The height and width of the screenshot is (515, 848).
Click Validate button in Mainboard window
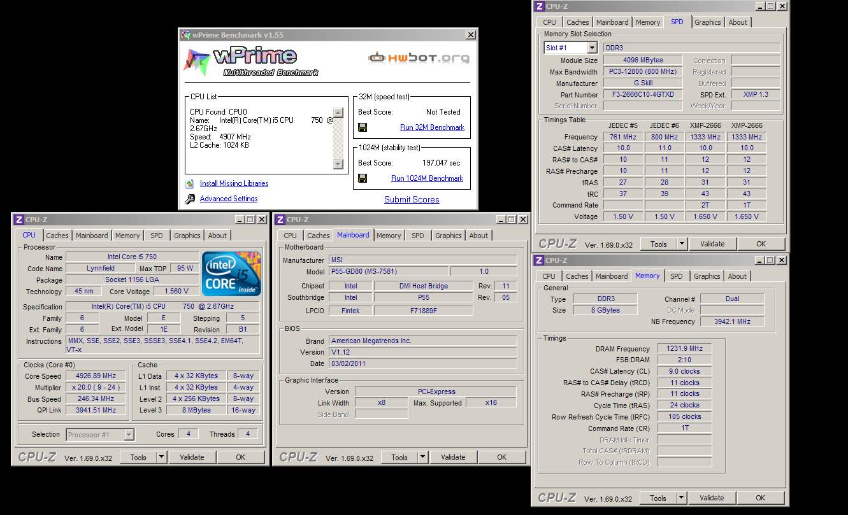453,457
